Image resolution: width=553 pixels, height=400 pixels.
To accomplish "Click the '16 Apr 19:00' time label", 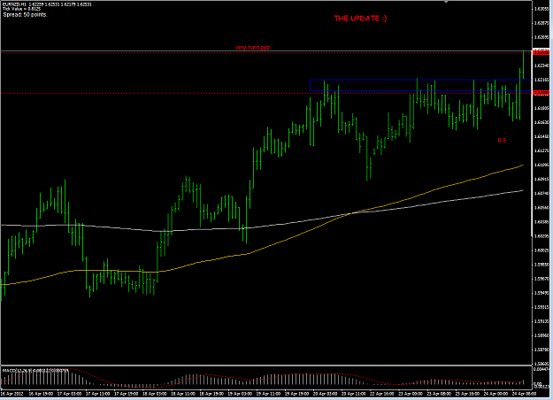I will (41, 394).
